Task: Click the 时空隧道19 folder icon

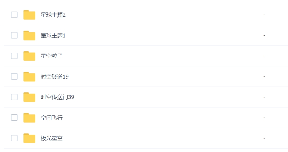Action: tap(29, 77)
